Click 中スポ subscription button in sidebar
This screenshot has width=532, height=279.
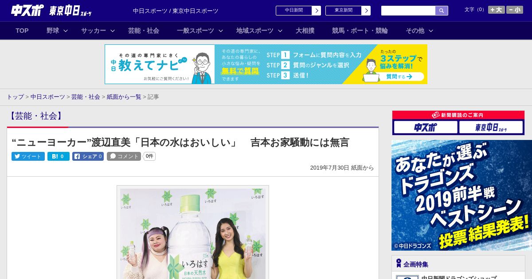(x=426, y=128)
